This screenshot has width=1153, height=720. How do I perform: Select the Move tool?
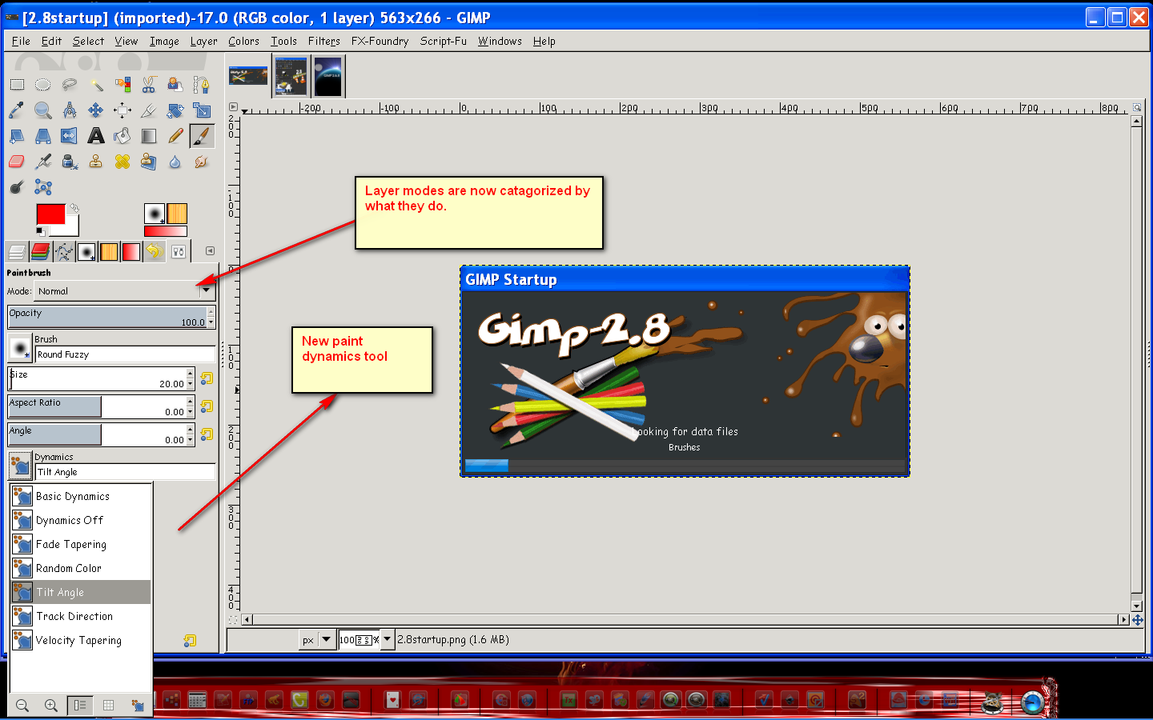[96, 110]
